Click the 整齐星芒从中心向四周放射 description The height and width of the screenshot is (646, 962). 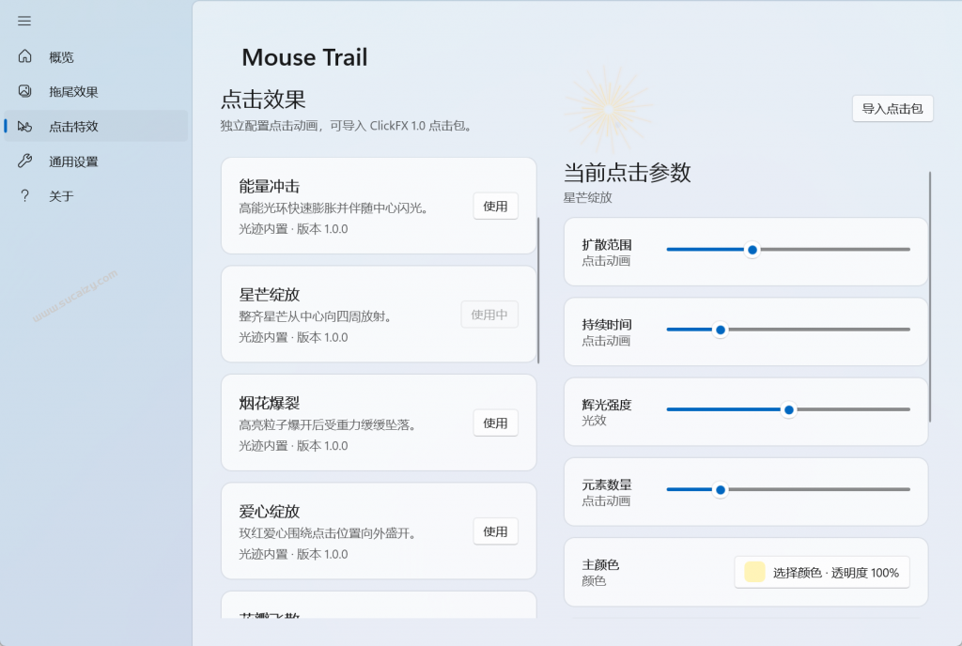click(315, 316)
